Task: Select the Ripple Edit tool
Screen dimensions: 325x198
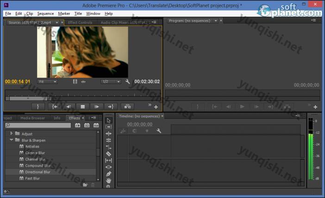Action: pos(108,134)
